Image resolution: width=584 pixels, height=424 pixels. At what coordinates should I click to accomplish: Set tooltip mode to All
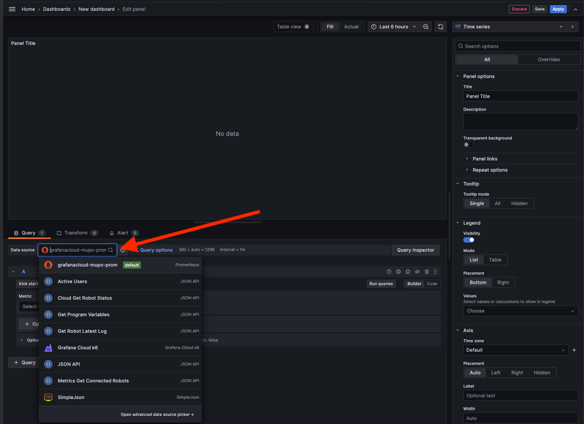point(497,203)
